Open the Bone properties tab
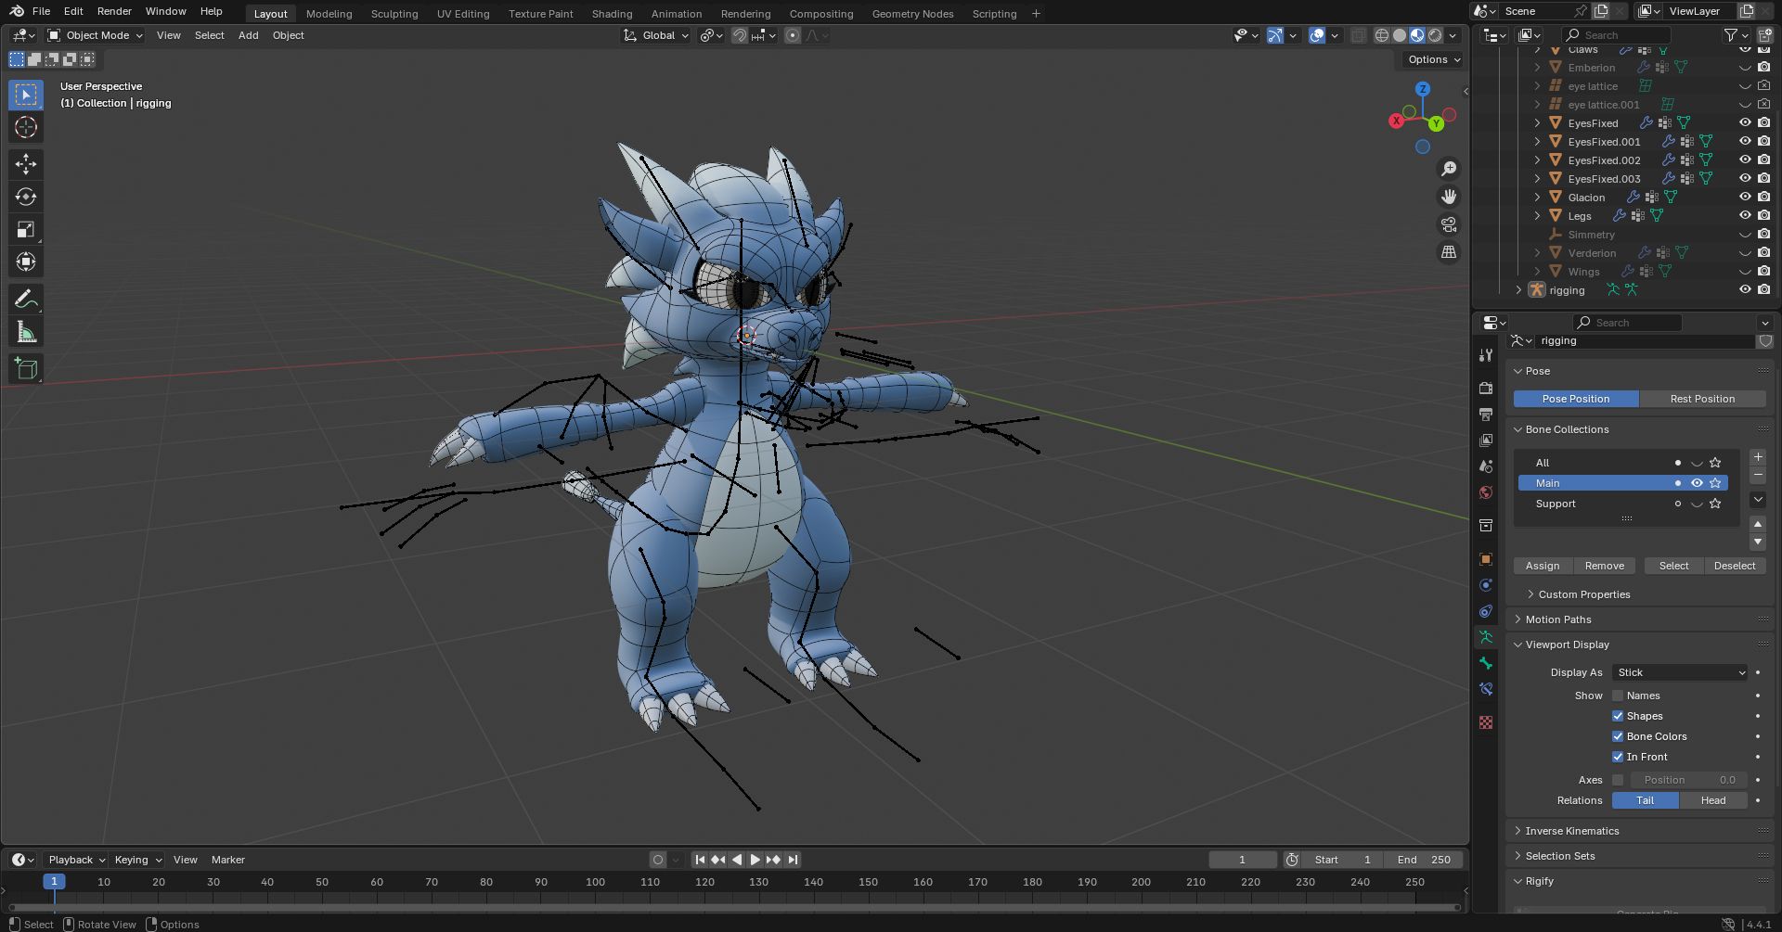The width and height of the screenshot is (1782, 932). 1486,663
